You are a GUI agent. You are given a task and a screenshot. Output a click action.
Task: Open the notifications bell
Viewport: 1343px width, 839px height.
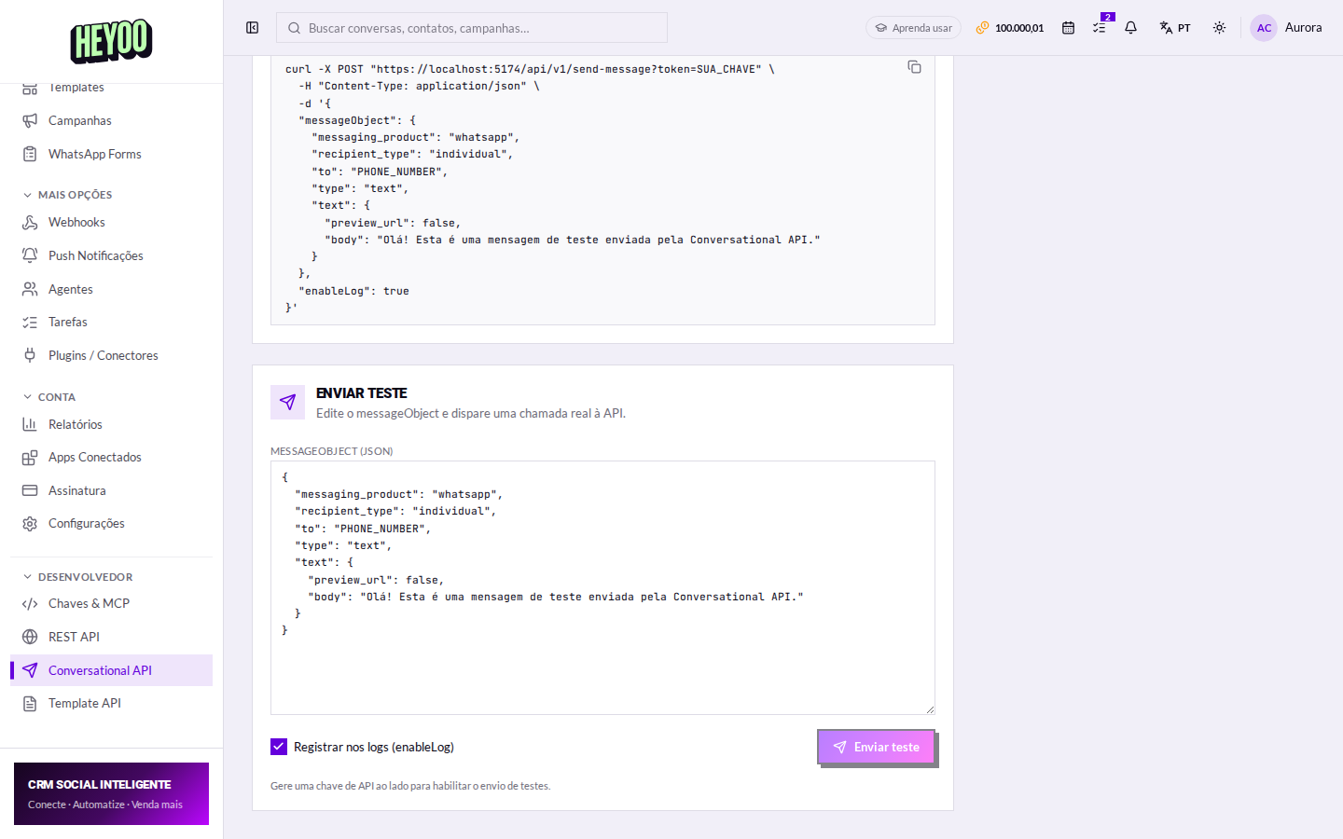[1130, 28]
